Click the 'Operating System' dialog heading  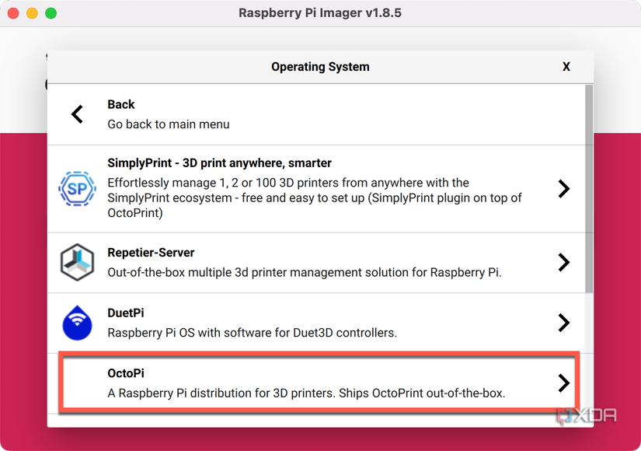point(320,67)
